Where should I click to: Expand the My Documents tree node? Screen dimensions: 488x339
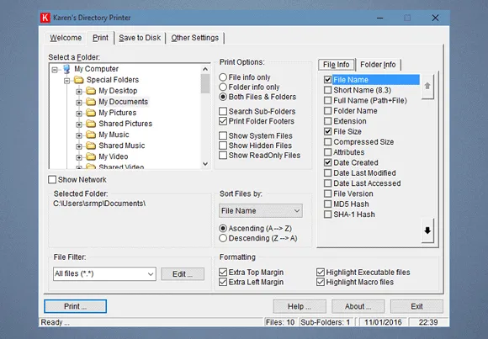[79, 103]
